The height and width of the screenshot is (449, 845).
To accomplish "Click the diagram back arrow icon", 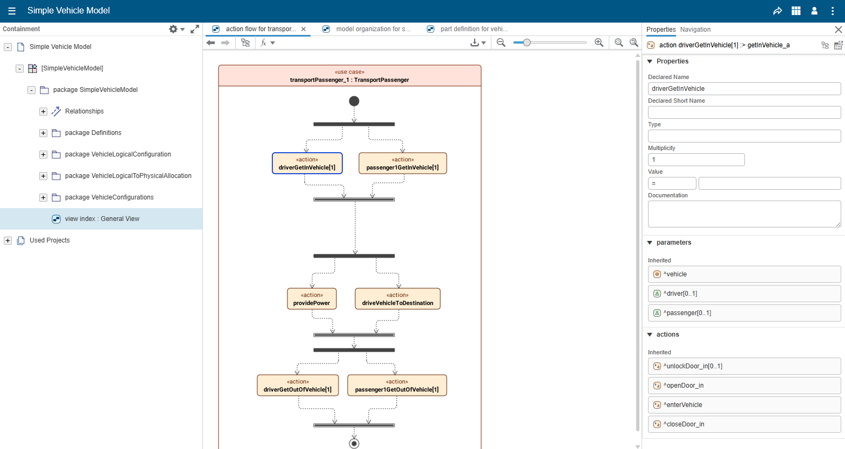I will (211, 42).
